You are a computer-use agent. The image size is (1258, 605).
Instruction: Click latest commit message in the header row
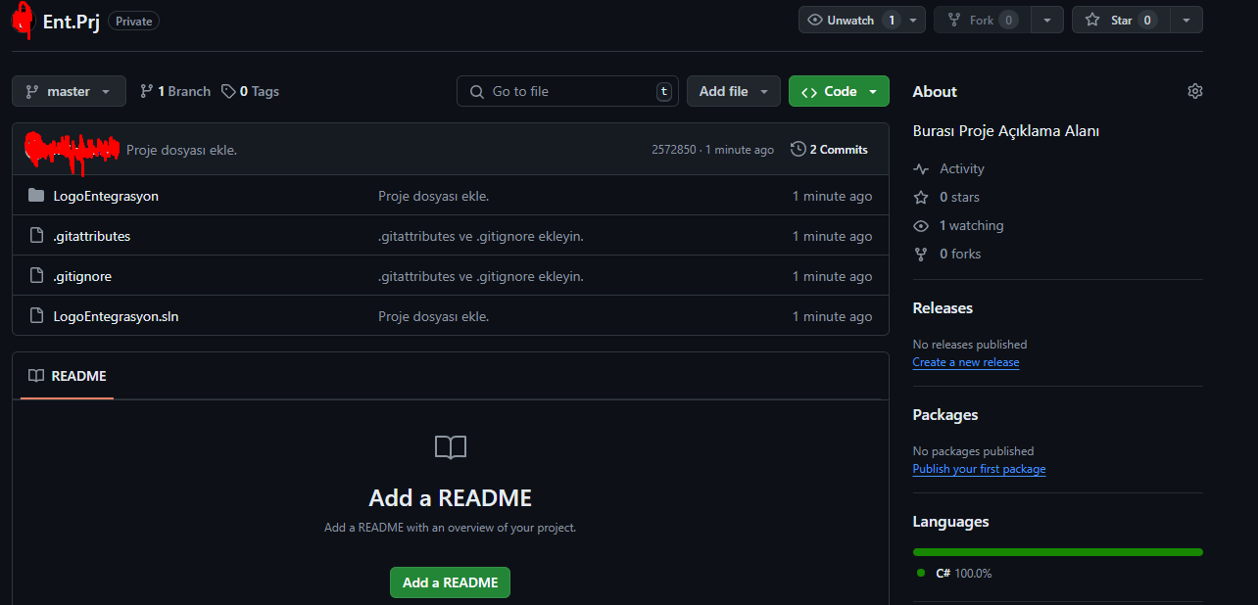click(x=182, y=150)
